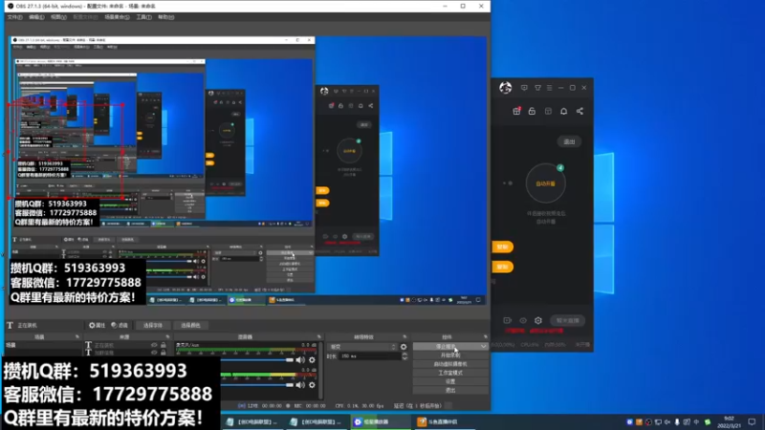Click the profile avatar in the streaming companion

[x=506, y=88]
